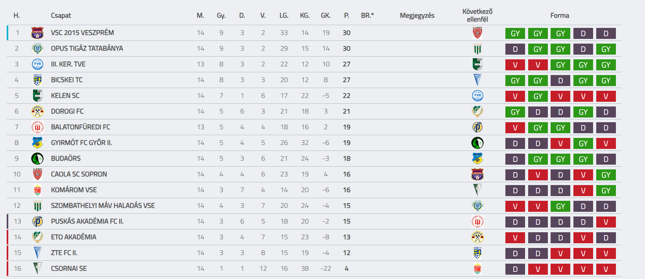Click the Budaörs team logo

point(37,159)
